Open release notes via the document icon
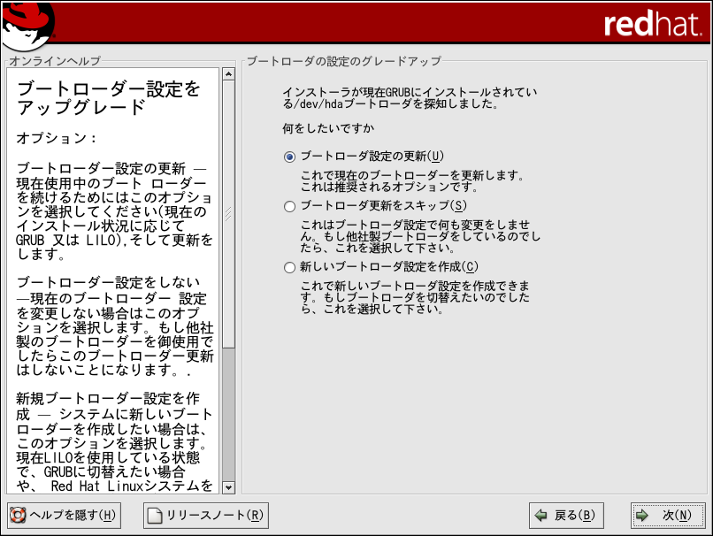Screen dimensions: 713x536 (x=155, y=515)
